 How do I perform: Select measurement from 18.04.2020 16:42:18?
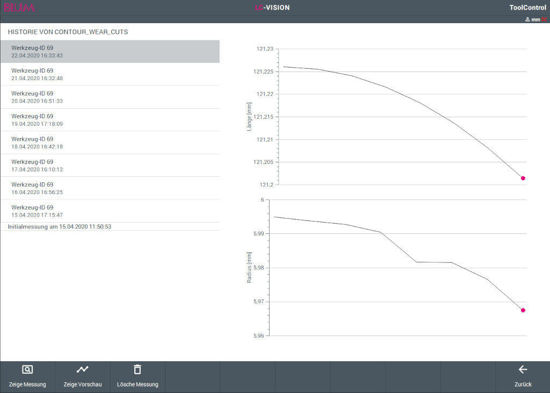pyautogui.click(x=110, y=143)
